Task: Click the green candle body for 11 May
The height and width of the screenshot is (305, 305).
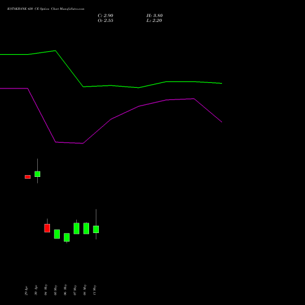Action: [x=96, y=229]
